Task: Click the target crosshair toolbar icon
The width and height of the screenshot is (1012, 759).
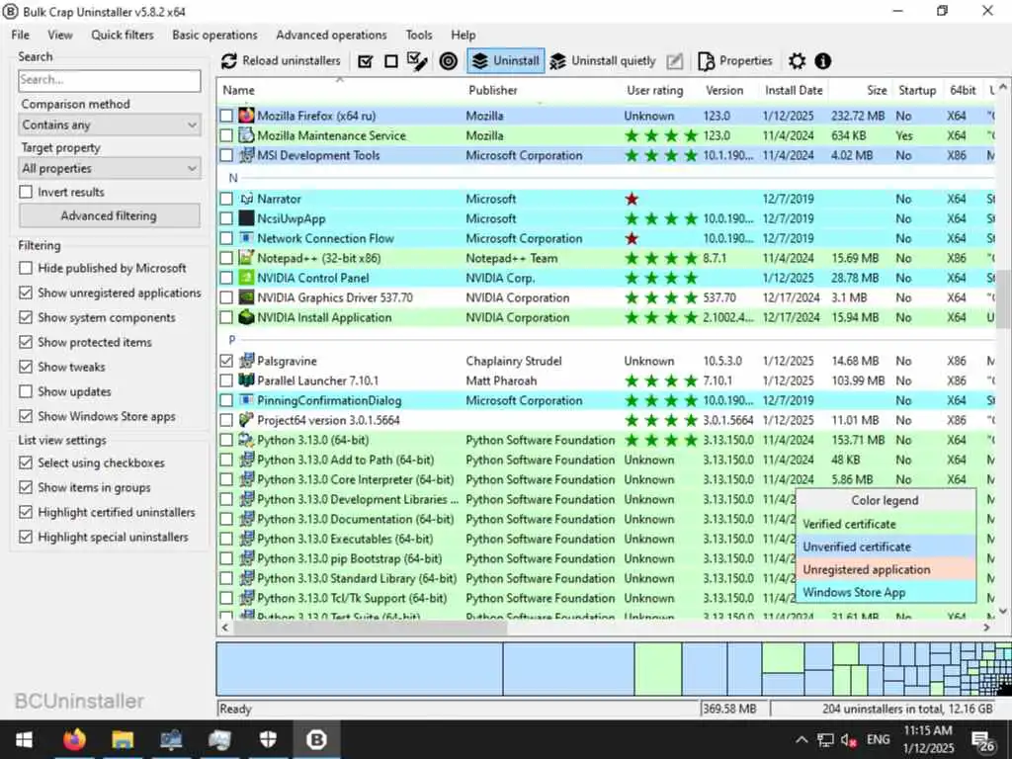Action: (448, 61)
